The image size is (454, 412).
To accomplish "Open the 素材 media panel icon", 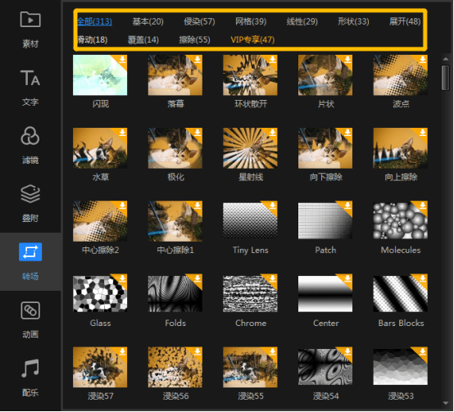I will (30, 20).
